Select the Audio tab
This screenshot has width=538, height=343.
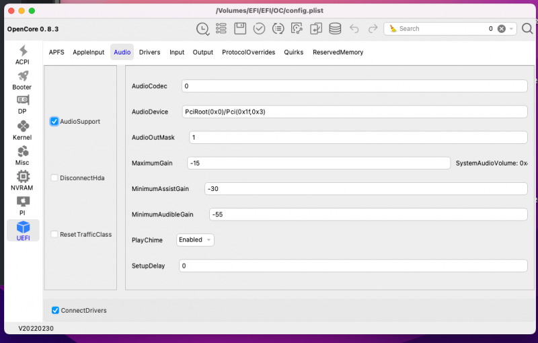[x=122, y=52]
